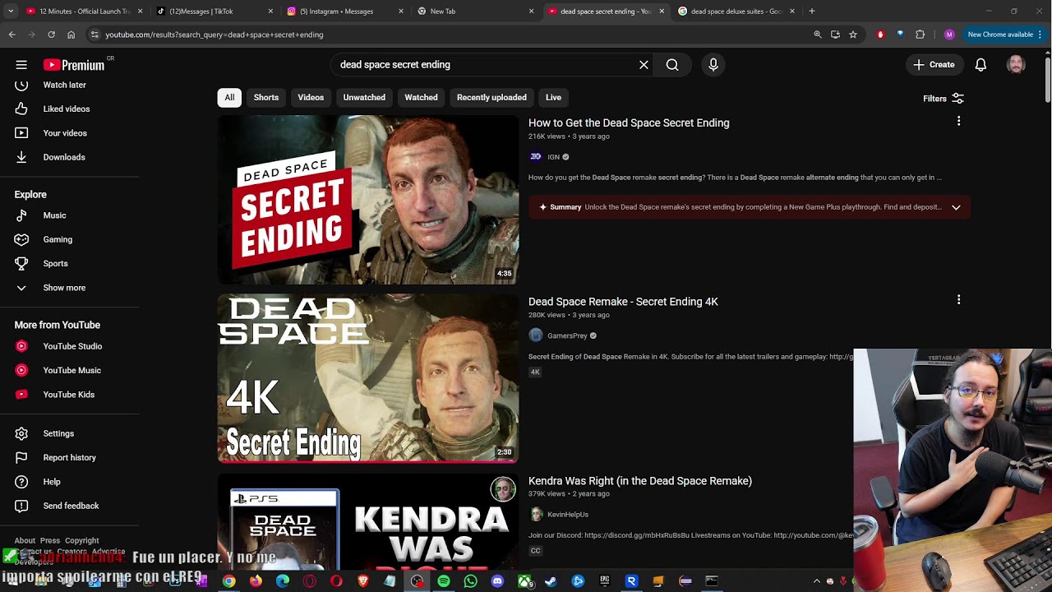Screen dimensions: 1052x592
Task: Open WhatsApp from the taskbar
Action: pos(470,581)
